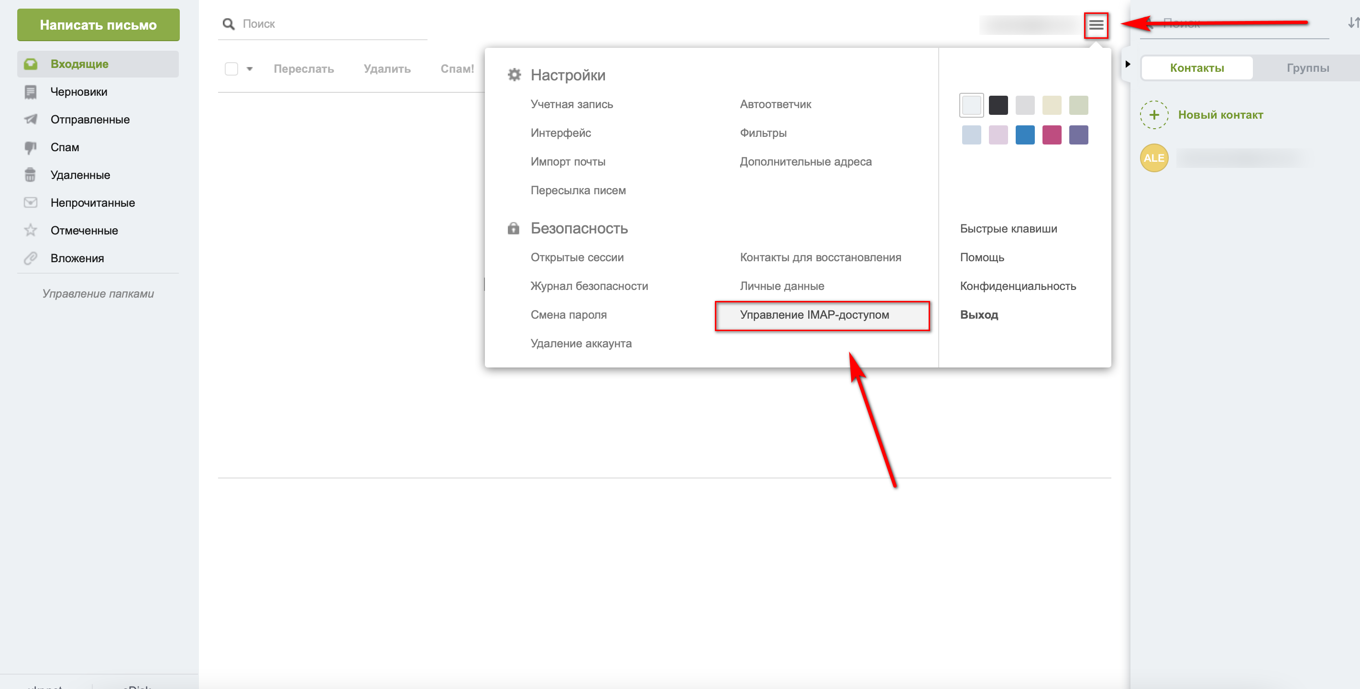Click the Security lock icon
Viewport: 1360px width, 689px height.
pyautogui.click(x=513, y=228)
